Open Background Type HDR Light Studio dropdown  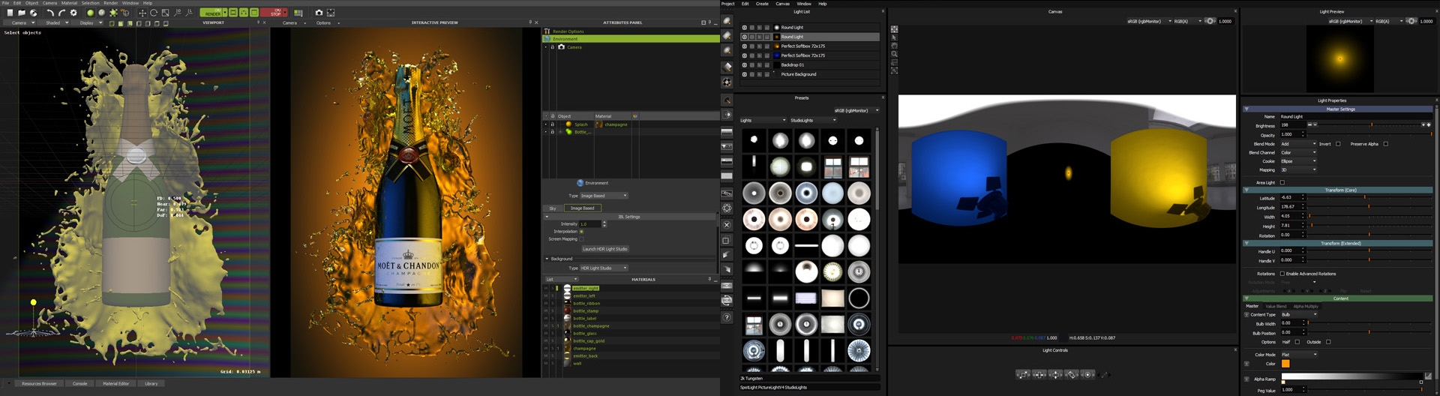point(604,268)
